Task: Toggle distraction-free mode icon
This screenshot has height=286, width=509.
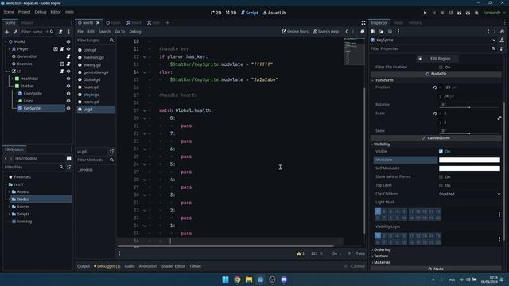Action: [363, 23]
